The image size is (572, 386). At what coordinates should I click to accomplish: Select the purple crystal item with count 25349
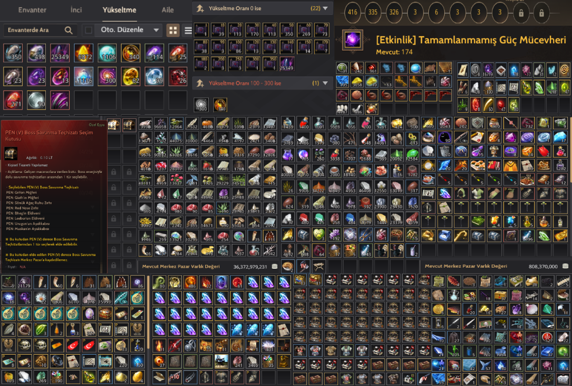click(x=60, y=53)
